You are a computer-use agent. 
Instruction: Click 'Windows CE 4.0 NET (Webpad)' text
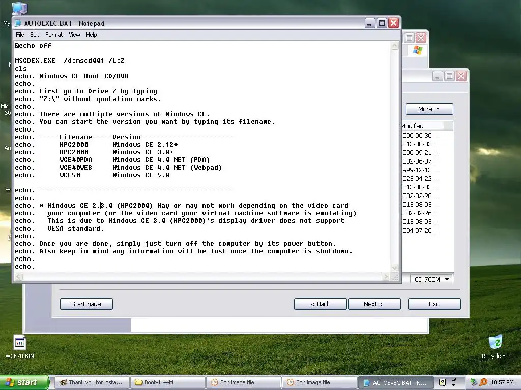[x=167, y=168]
